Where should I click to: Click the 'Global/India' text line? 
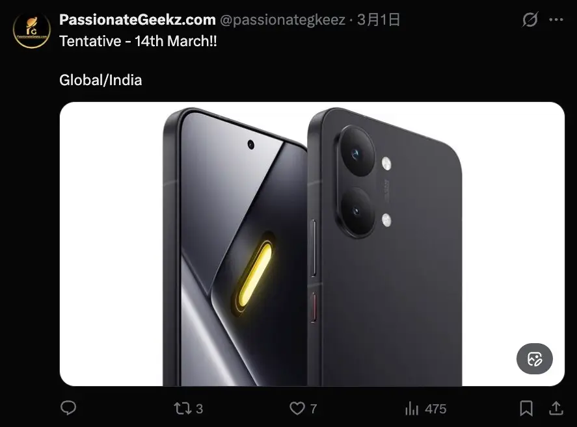point(100,80)
